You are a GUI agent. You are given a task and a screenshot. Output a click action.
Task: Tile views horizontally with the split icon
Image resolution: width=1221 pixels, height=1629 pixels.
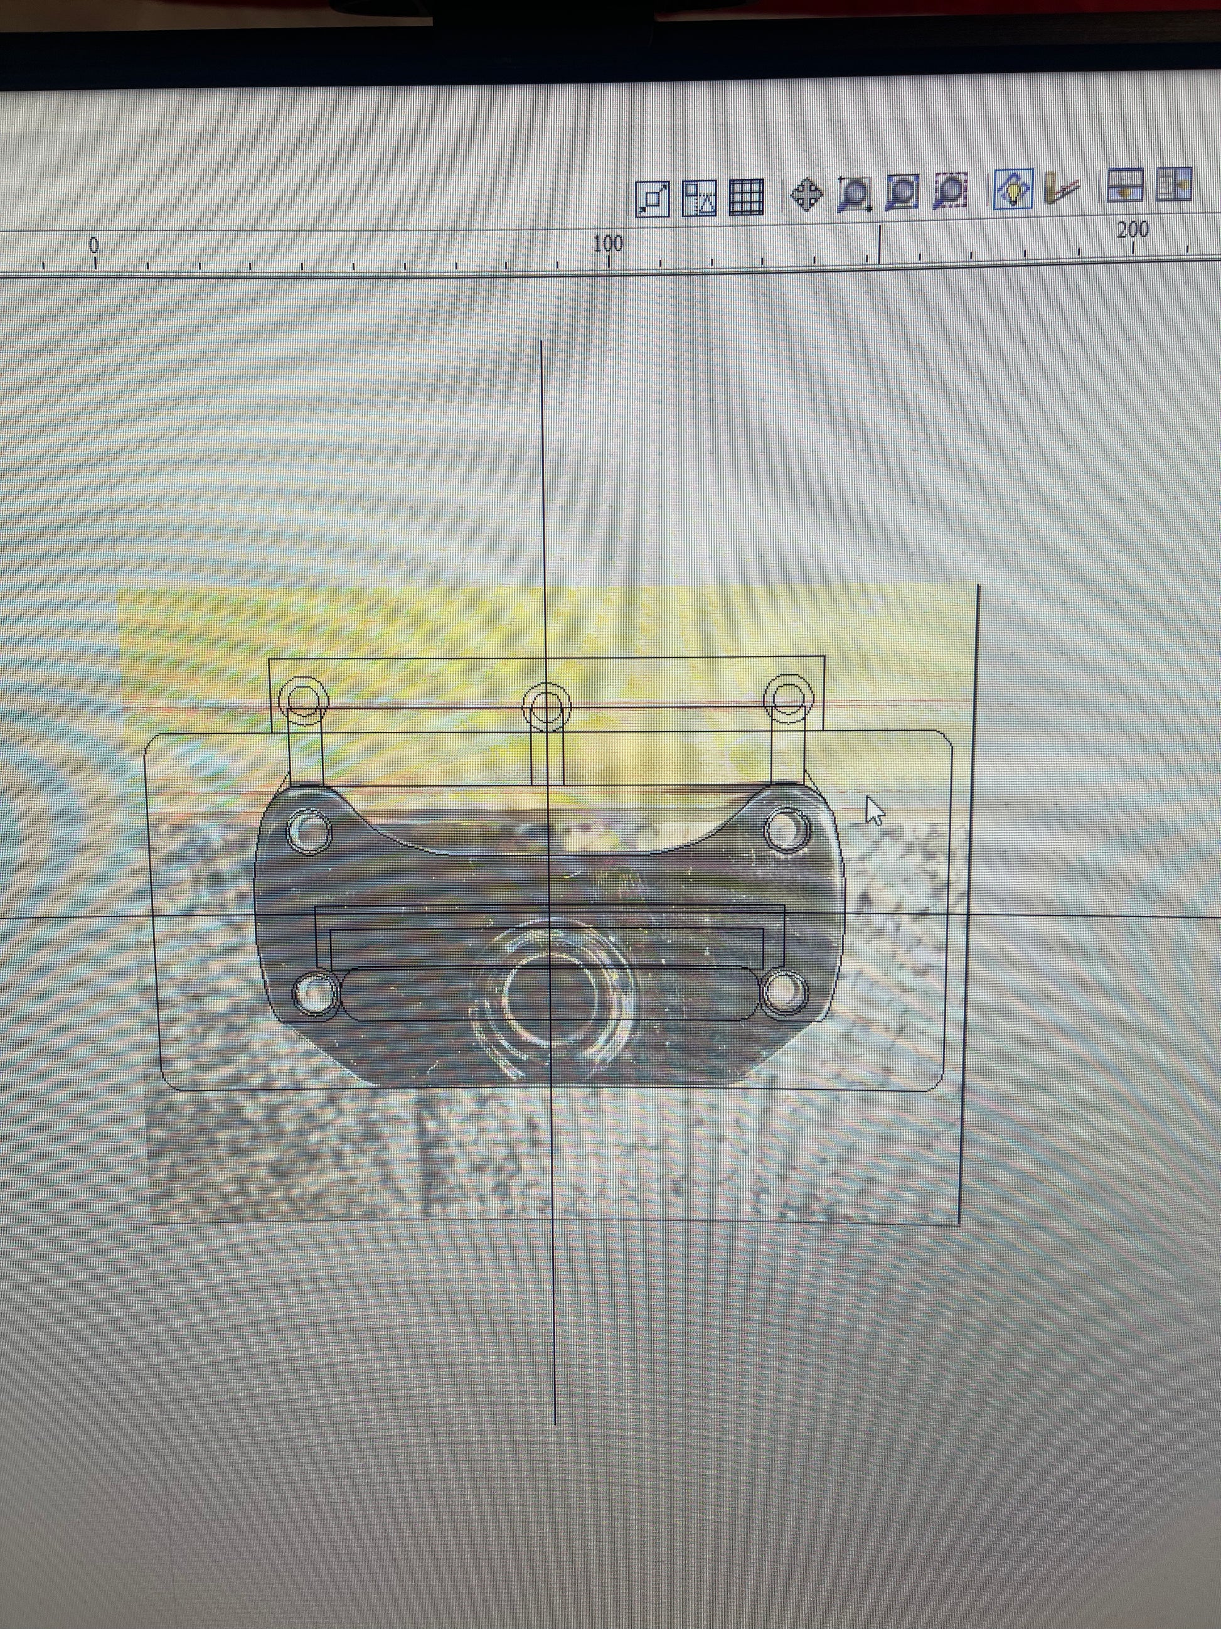[1126, 185]
